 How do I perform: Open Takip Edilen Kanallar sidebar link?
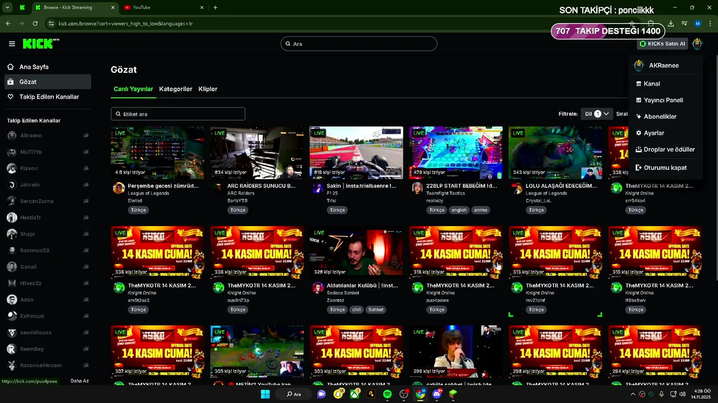(x=47, y=97)
